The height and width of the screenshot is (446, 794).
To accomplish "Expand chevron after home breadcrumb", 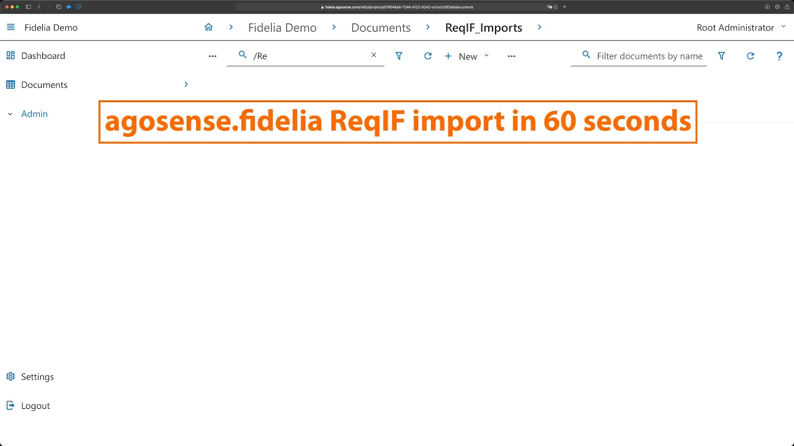I will point(231,27).
